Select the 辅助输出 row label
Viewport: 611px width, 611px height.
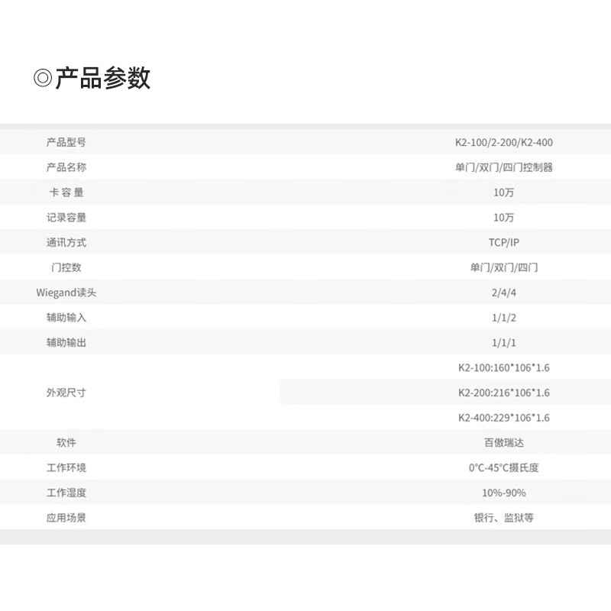point(66,343)
